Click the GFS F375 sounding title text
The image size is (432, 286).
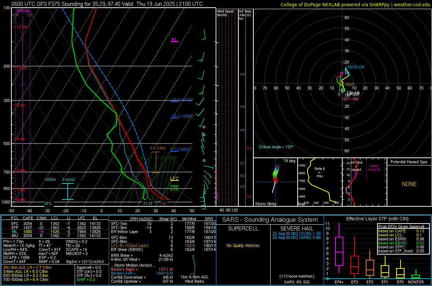coord(107,4)
